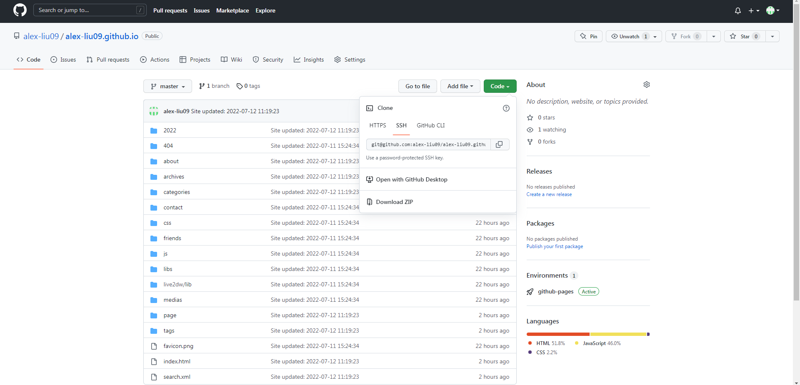800x385 pixels.
Task: Toggle the Unwatch button
Action: [629, 37]
